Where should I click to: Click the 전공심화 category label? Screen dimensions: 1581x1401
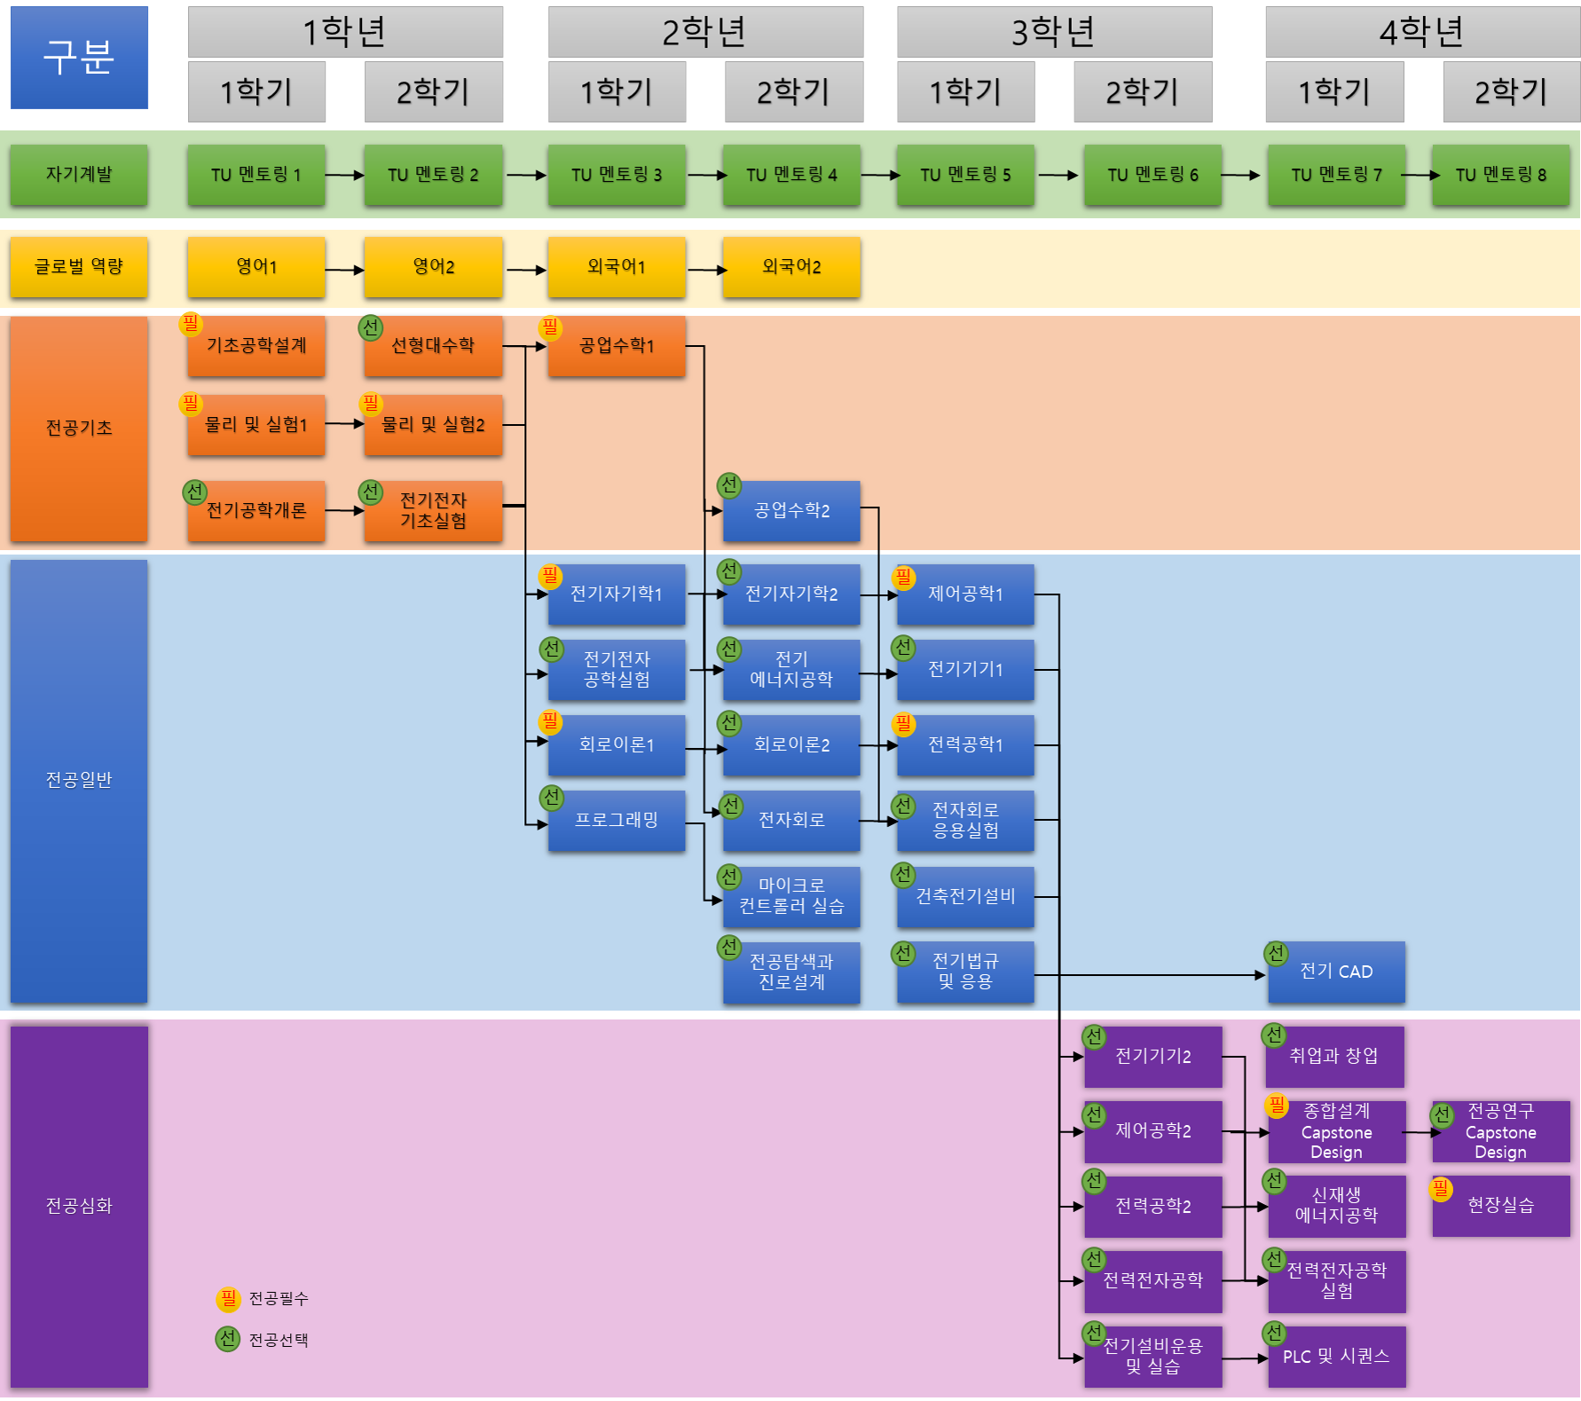click(79, 1205)
